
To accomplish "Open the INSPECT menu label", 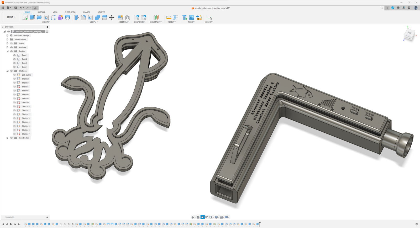I will click(x=172, y=22).
